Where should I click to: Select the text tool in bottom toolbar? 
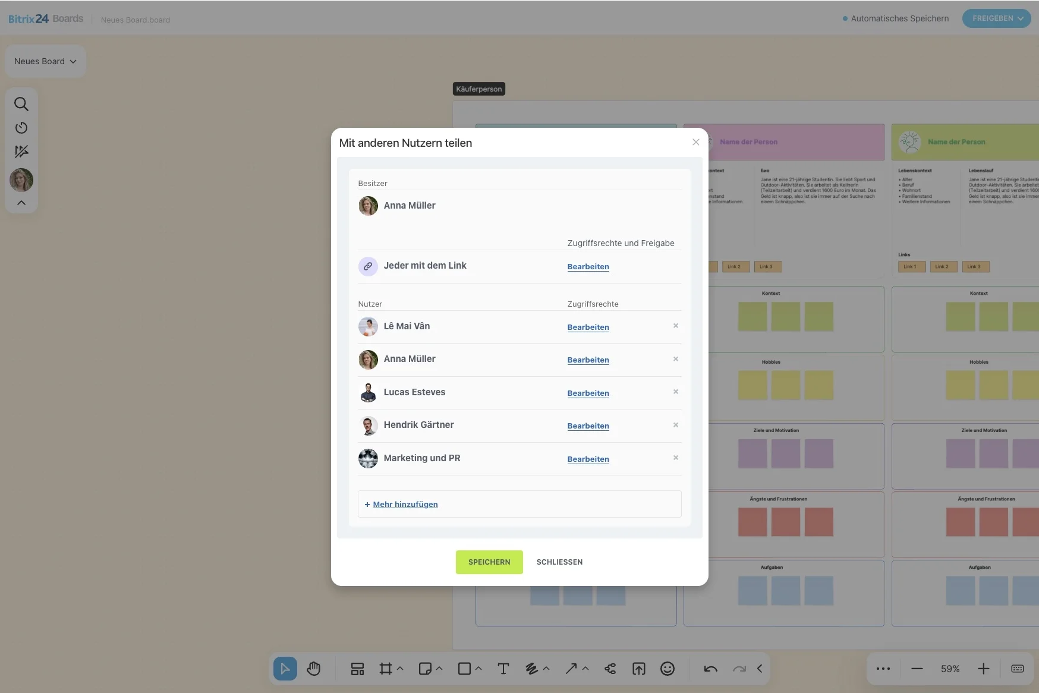(503, 669)
